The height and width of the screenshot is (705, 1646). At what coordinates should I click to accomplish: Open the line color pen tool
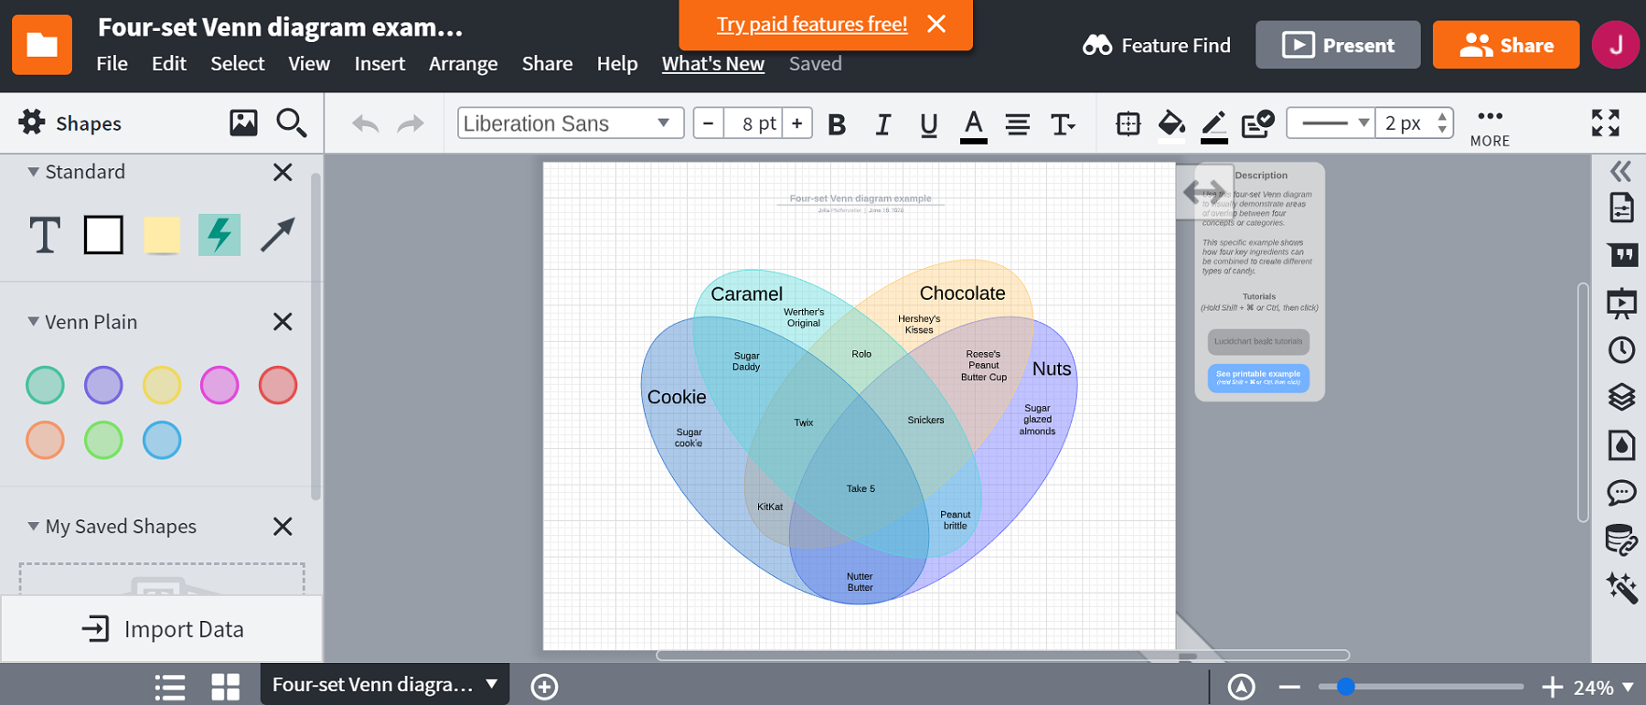1213,126
